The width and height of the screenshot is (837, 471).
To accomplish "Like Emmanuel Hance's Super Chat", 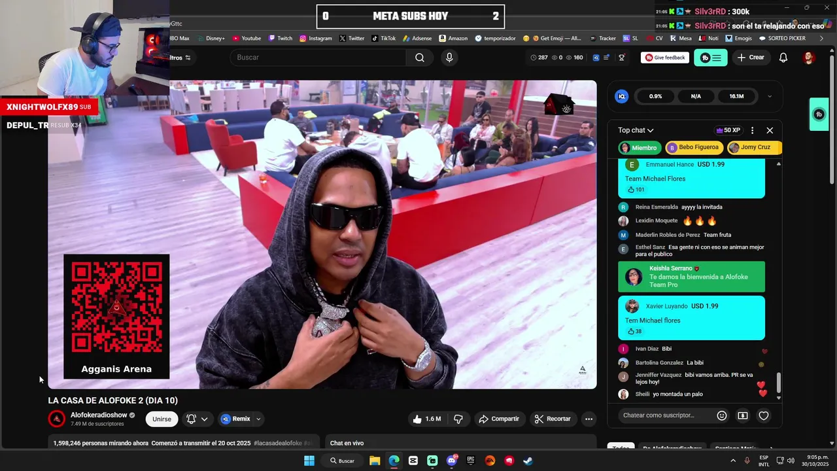I will [636, 190].
